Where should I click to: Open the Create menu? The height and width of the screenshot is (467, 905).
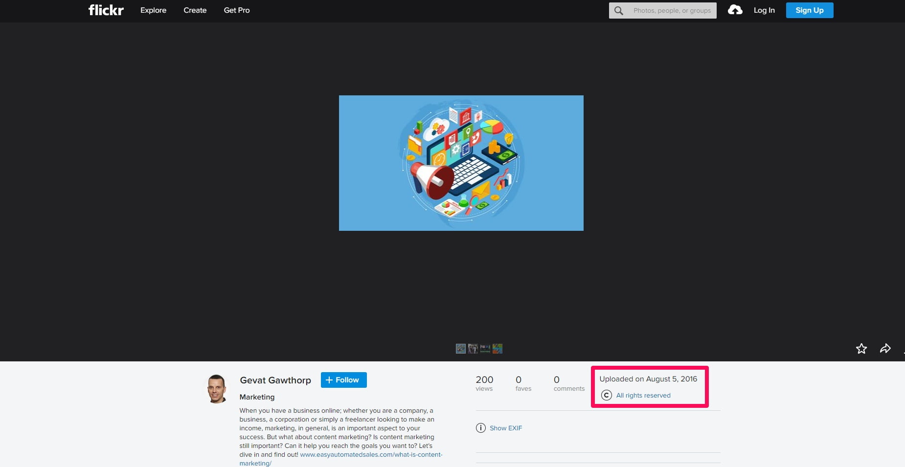[x=195, y=10]
